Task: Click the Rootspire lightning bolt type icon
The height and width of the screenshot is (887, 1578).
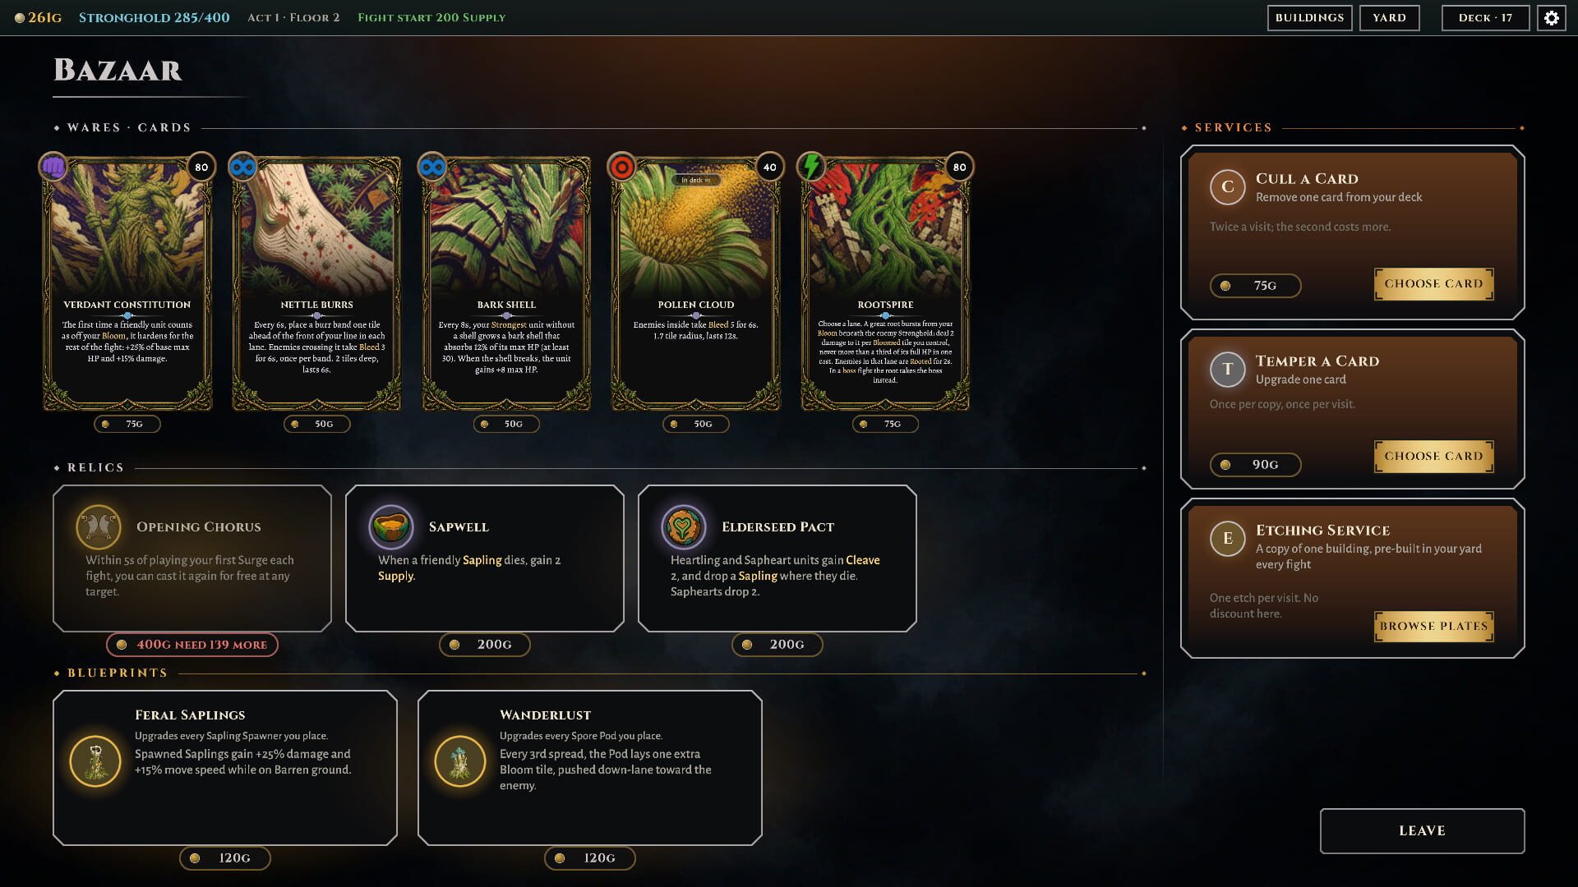Action: [x=812, y=167]
